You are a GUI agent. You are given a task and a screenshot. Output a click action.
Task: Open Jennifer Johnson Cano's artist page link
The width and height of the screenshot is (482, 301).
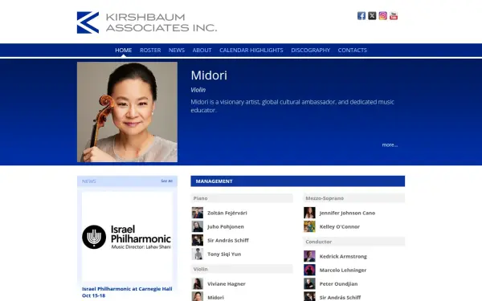point(347,213)
